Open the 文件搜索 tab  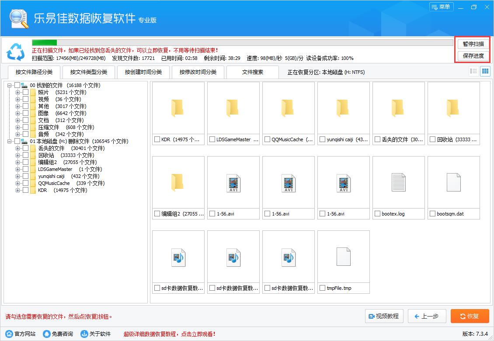click(x=253, y=72)
